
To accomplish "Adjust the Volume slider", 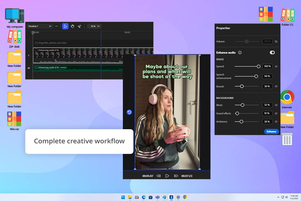I will tap(247, 41).
